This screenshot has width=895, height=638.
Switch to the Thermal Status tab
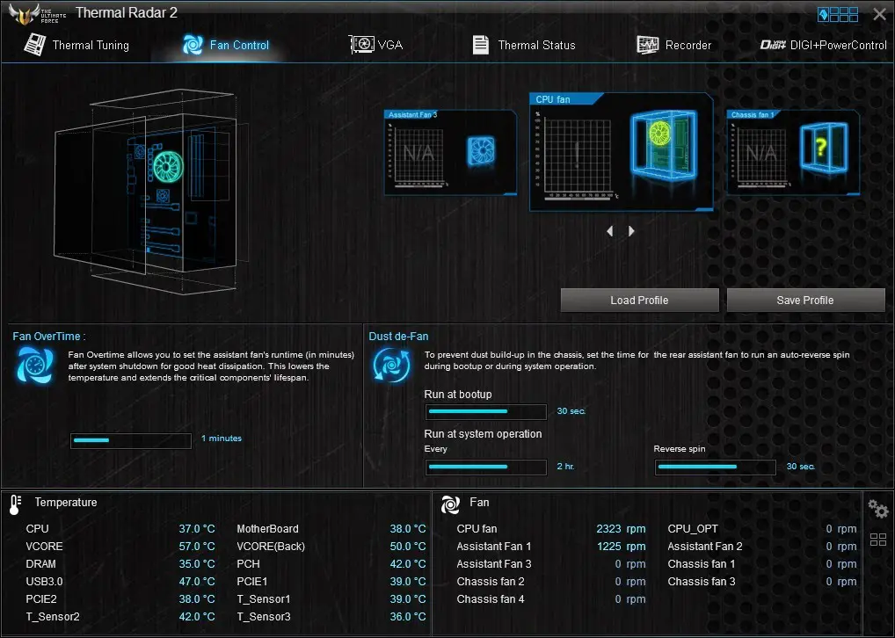[524, 45]
